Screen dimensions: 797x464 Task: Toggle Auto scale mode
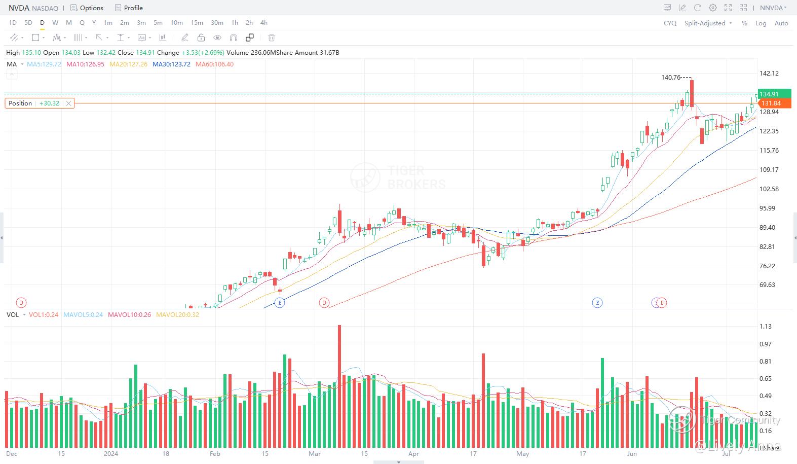[781, 23]
